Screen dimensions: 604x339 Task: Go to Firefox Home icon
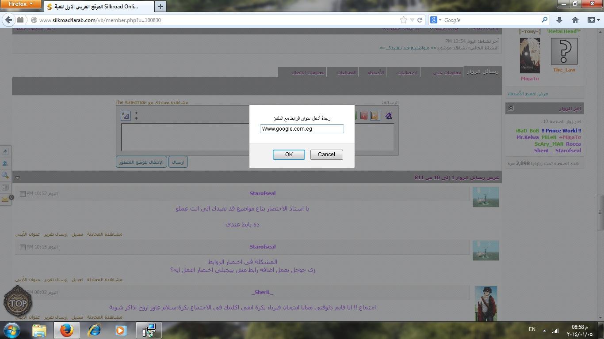pos(575,20)
